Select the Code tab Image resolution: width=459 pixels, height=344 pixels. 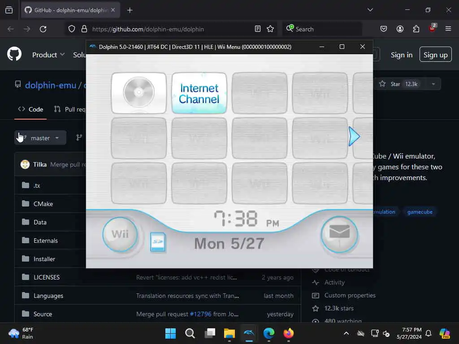(30, 109)
